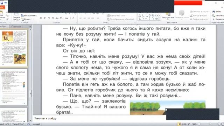This screenshot has height=126, width=224.
Task: Center the paragraph text
Action: pos(85,18)
